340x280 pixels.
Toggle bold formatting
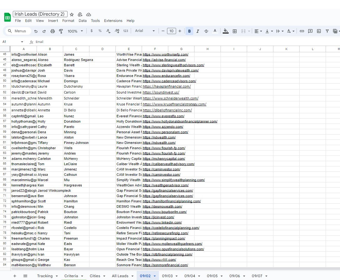click(189, 31)
